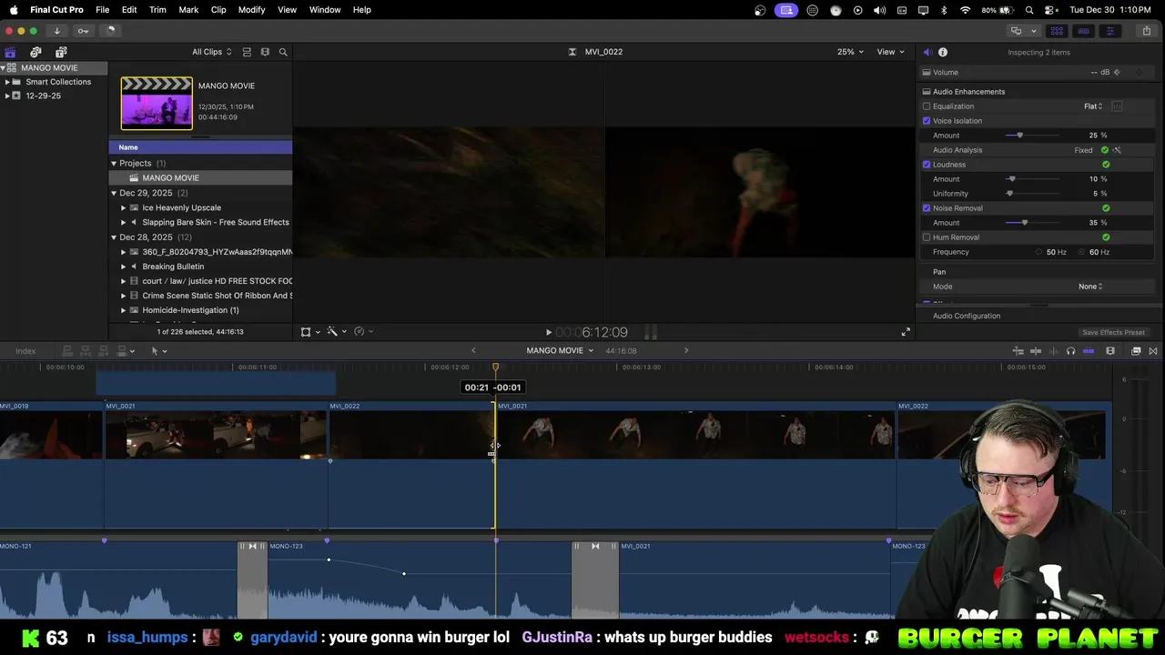Open the Modify menu
1165x655 pixels.
(251, 9)
